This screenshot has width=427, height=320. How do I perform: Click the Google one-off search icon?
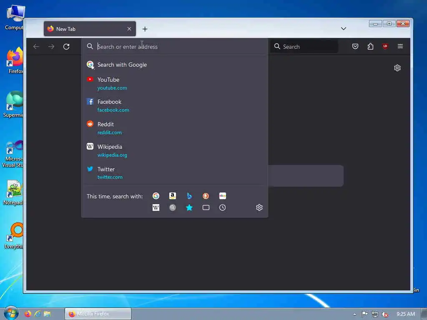tap(156, 196)
